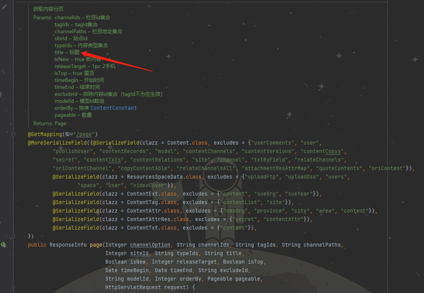The image size is (424, 293).
Task: Click the ContentExt class reference
Action: pyautogui.click(x=142, y=194)
